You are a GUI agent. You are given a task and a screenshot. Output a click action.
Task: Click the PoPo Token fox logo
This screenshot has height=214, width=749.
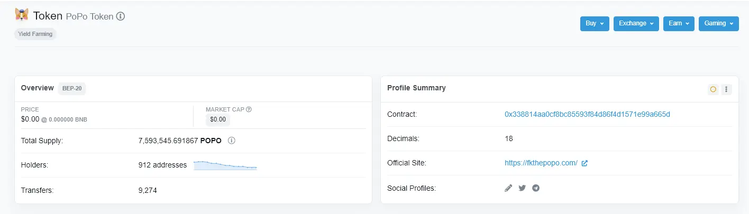tap(22, 15)
